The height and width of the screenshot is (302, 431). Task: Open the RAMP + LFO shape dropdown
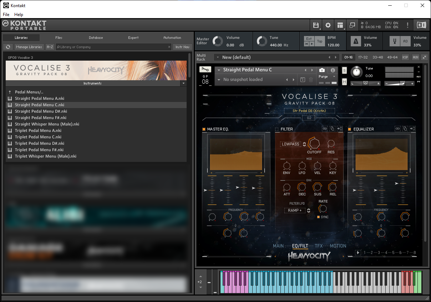(297, 210)
